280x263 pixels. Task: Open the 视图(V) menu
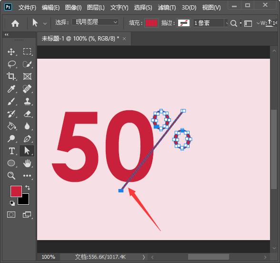click(211, 8)
